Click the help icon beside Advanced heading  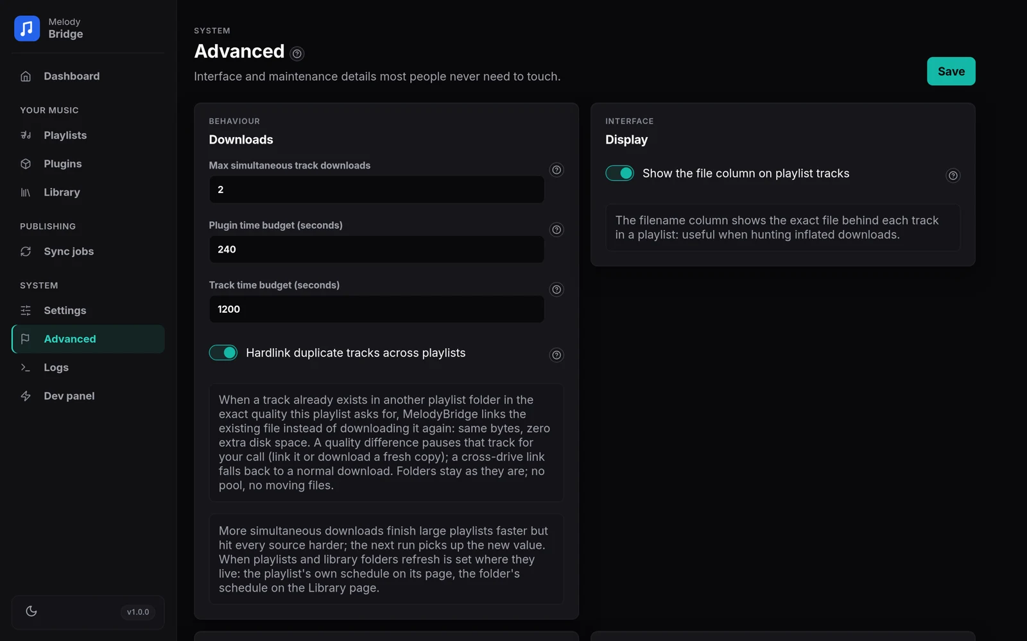[297, 54]
